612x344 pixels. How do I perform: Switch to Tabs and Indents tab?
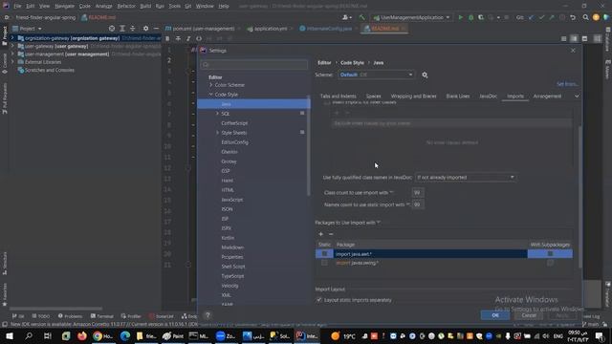pyautogui.click(x=338, y=97)
